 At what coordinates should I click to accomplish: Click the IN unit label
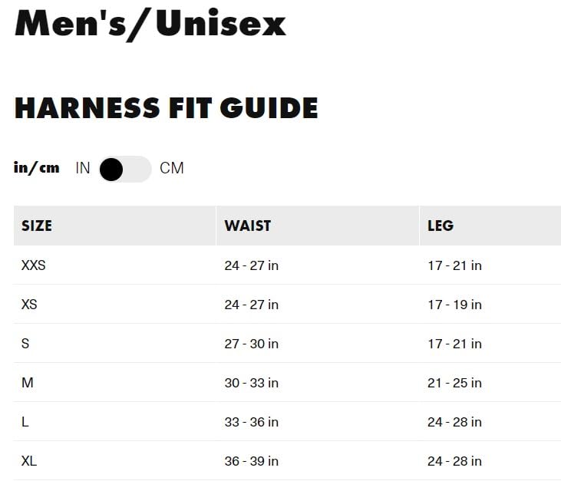click(83, 168)
